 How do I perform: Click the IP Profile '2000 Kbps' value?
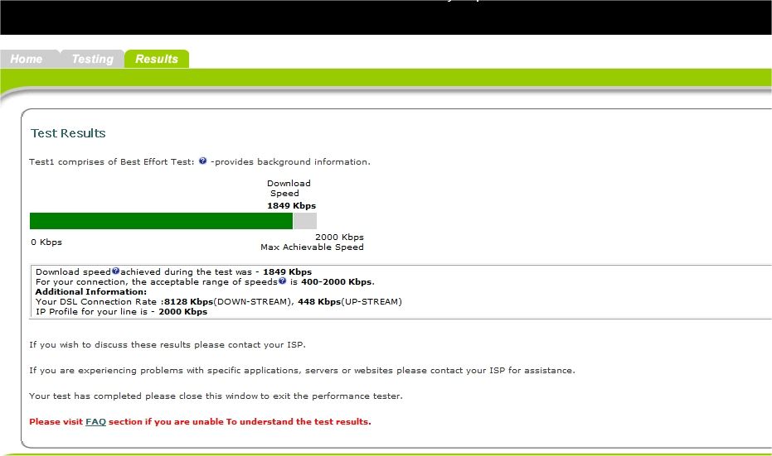click(x=182, y=312)
